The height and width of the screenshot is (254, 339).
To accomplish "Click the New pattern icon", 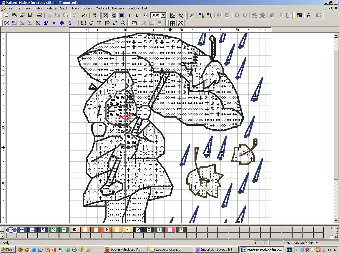I will (x=6, y=15).
